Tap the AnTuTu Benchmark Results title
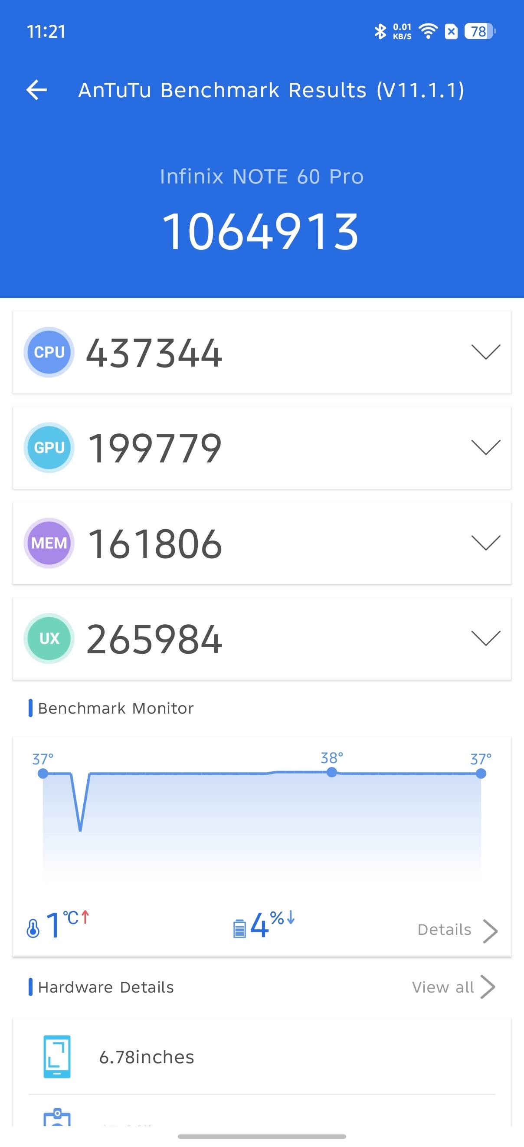524x1147 pixels. point(271,90)
